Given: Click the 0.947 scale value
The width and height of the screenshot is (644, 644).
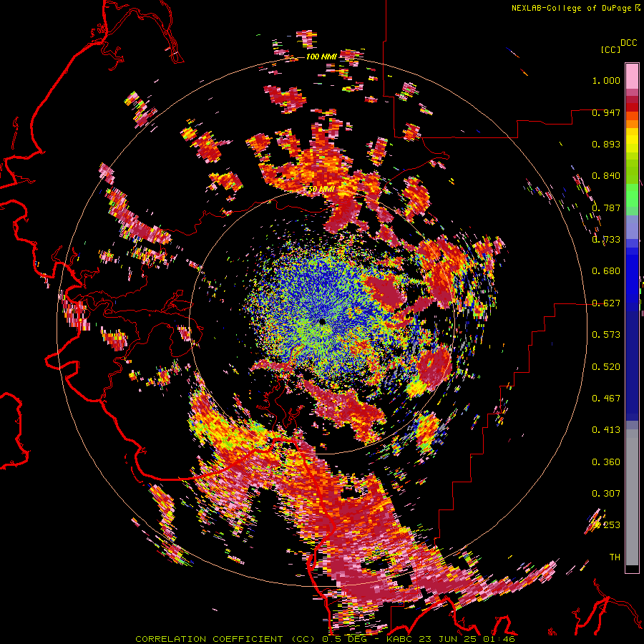Looking at the screenshot, I should click(x=606, y=112).
